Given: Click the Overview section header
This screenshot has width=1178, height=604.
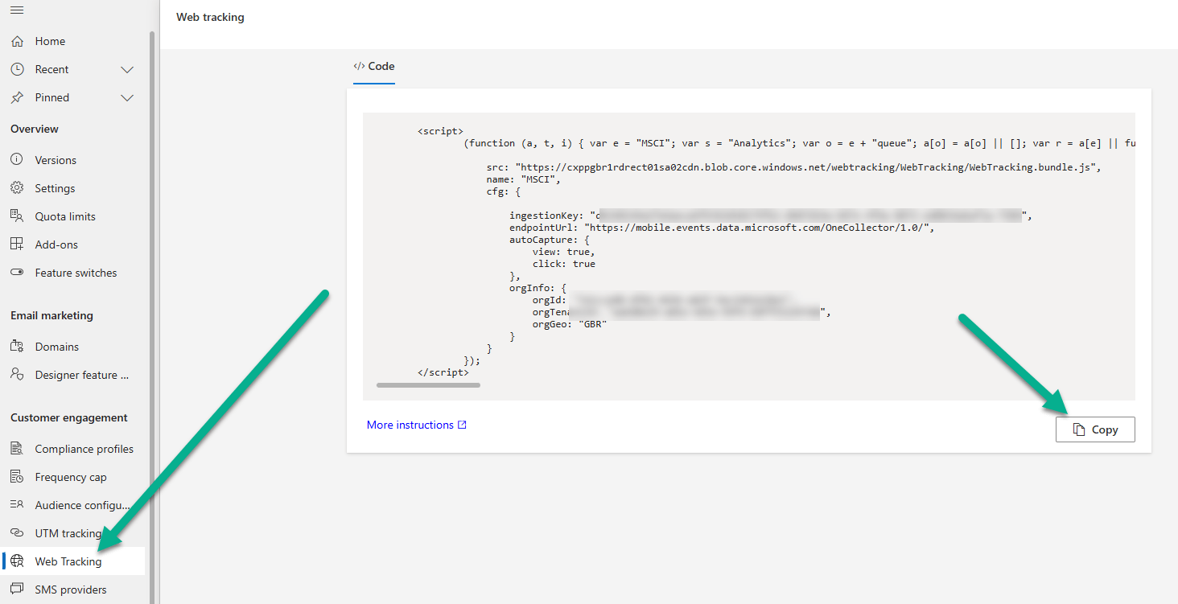Looking at the screenshot, I should coord(35,129).
